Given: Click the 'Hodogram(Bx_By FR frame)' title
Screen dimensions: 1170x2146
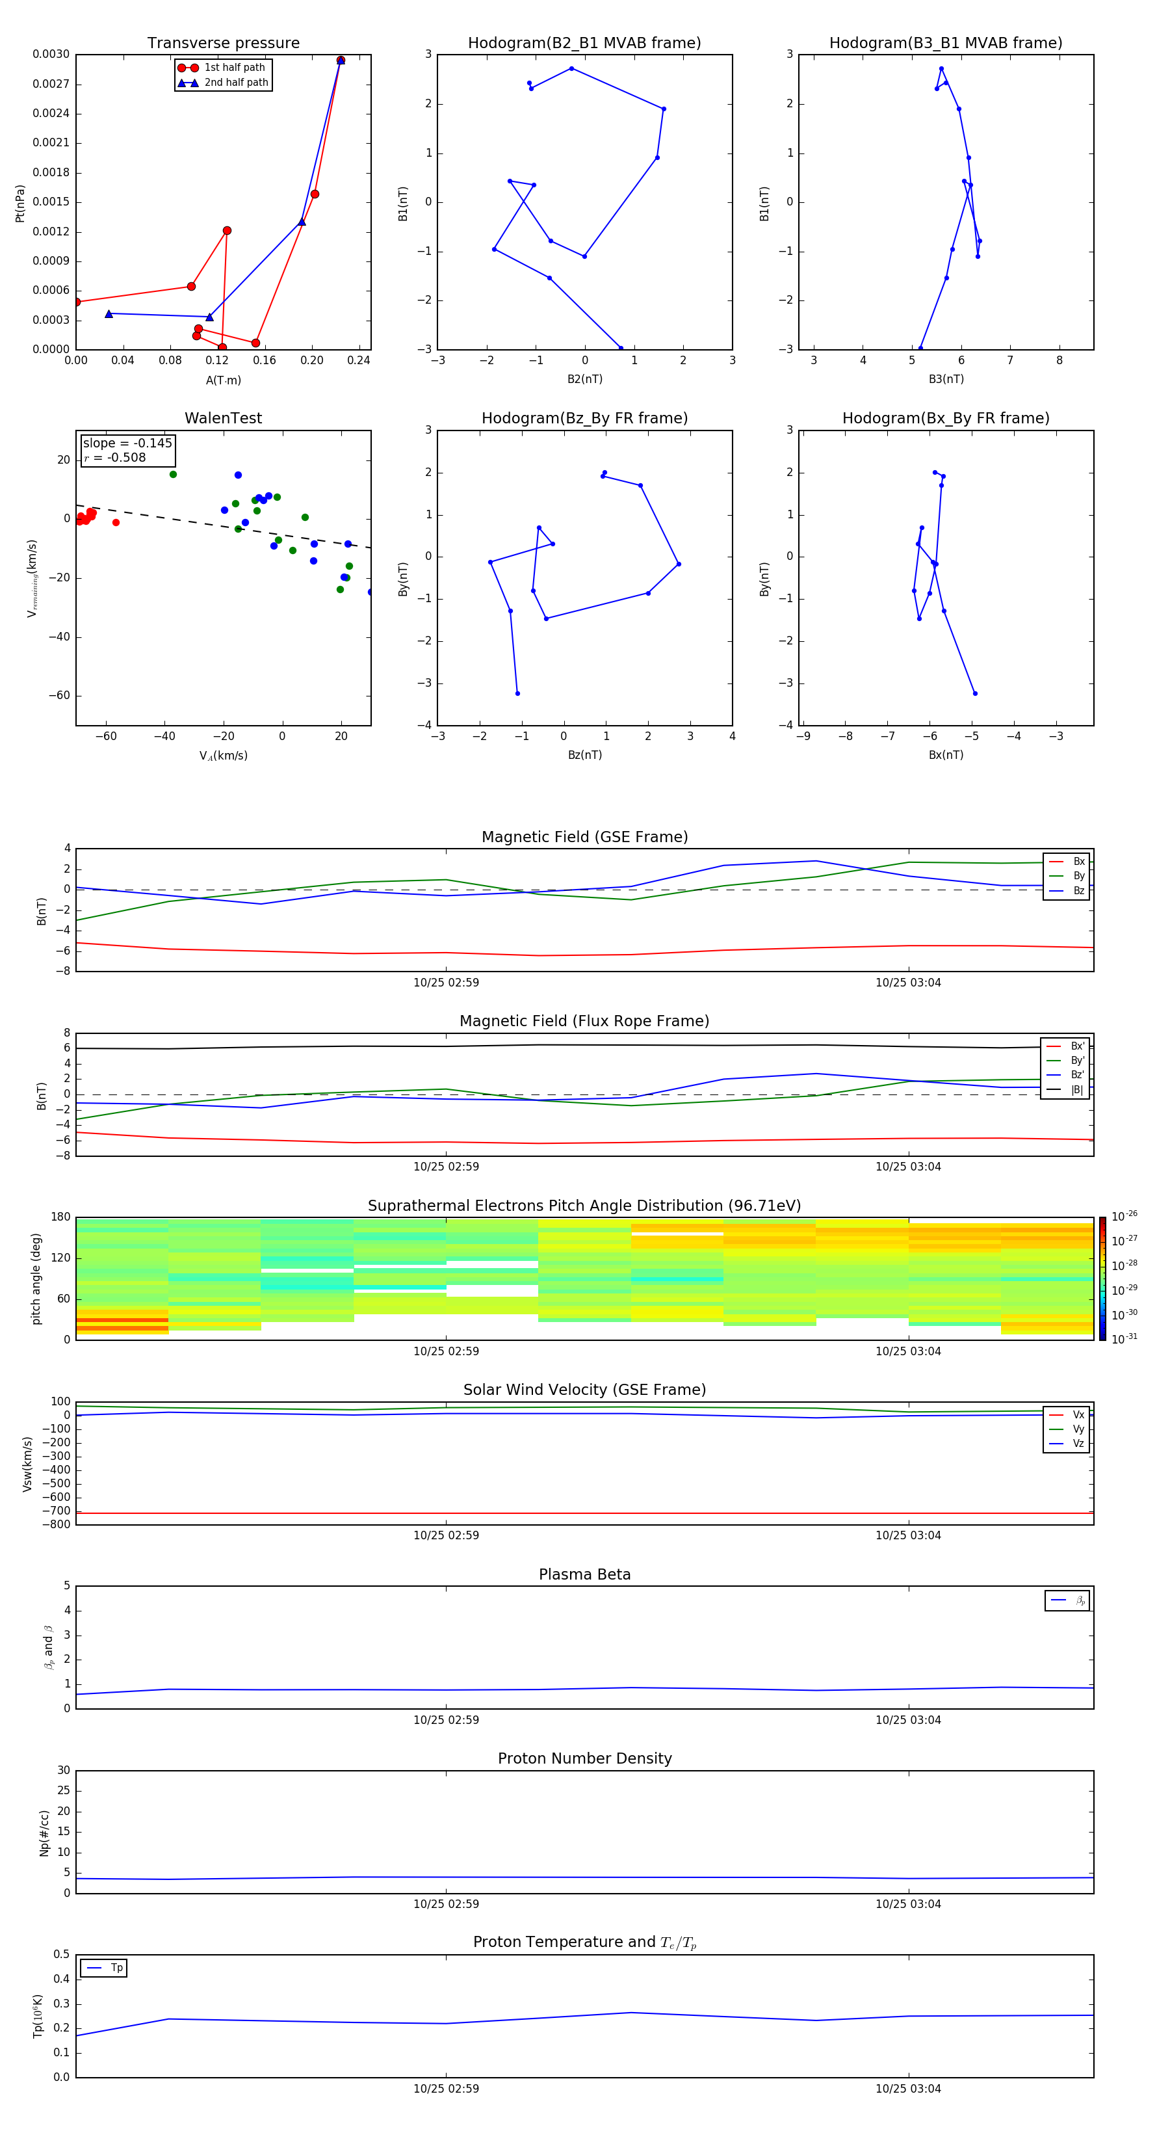Looking at the screenshot, I should tap(946, 418).
